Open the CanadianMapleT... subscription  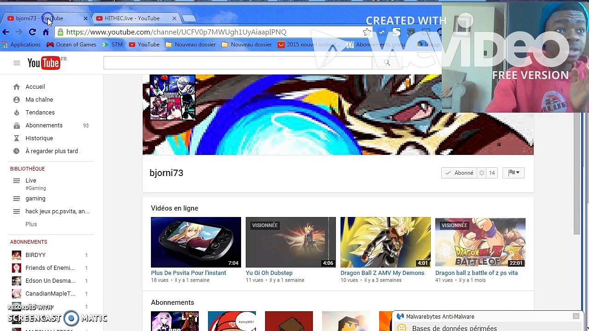click(50, 293)
